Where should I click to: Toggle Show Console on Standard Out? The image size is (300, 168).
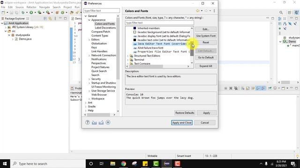[258, 88]
